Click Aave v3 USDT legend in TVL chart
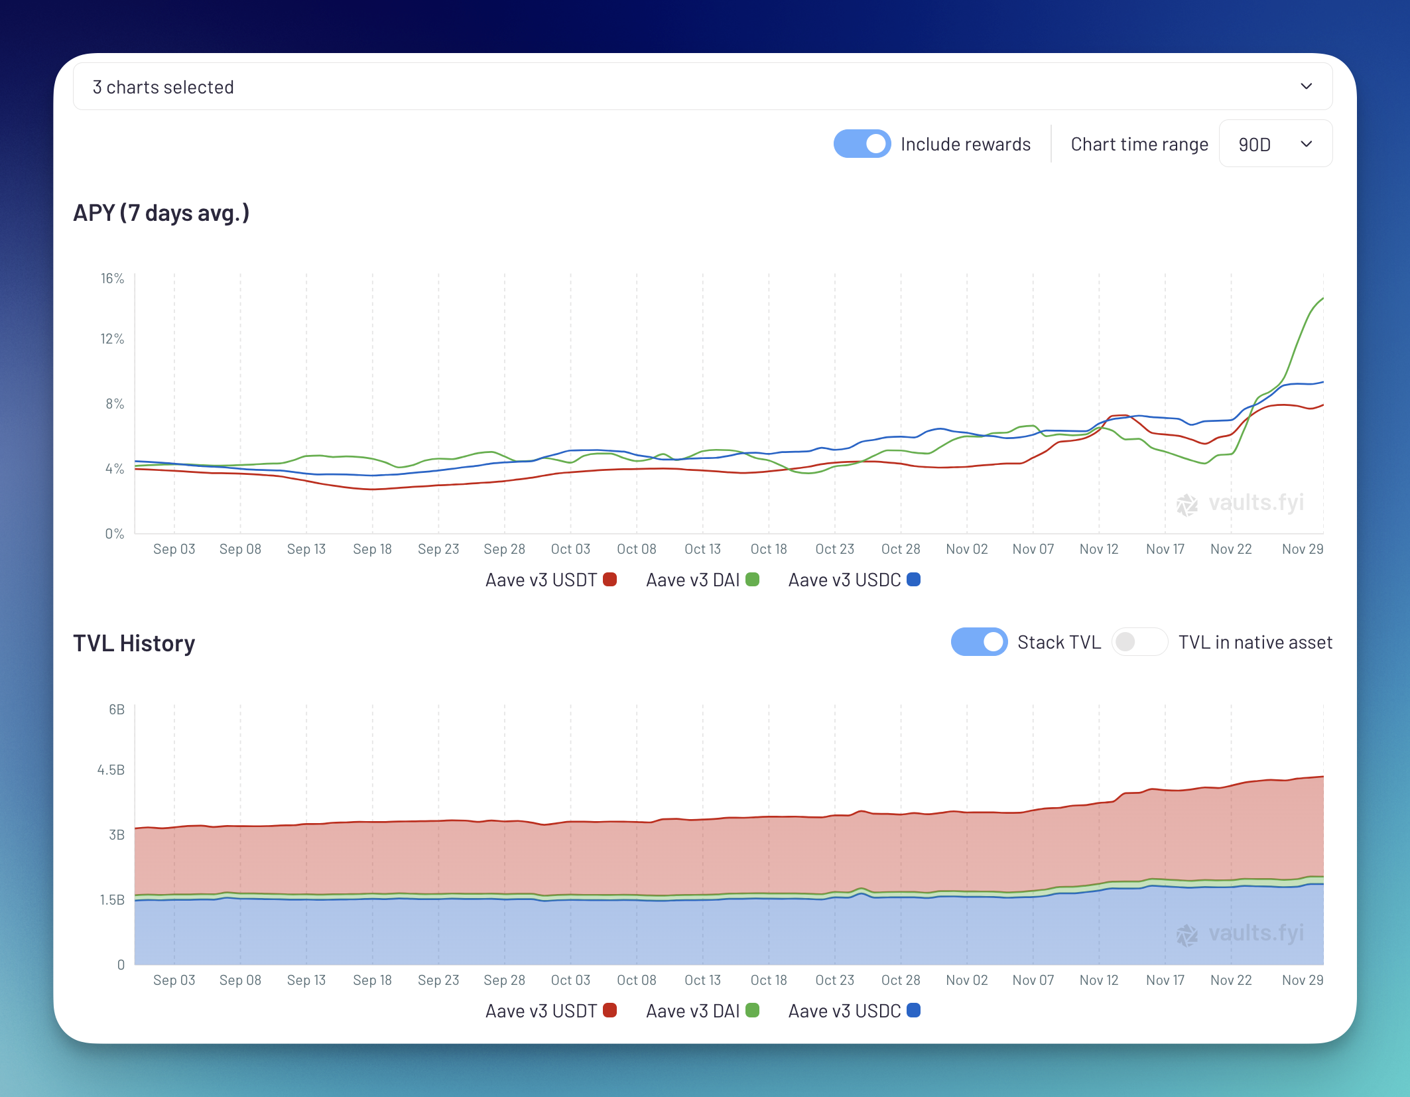This screenshot has width=1410, height=1097. [x=550, y=1011]
